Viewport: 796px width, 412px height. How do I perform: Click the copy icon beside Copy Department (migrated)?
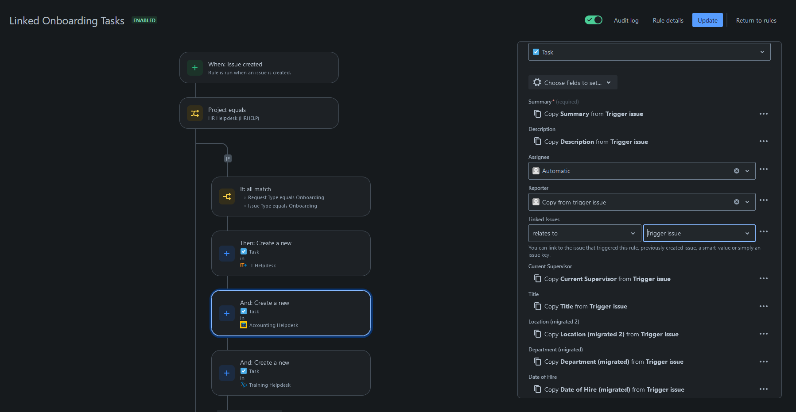pyautogui.click(x=537, y=362)
